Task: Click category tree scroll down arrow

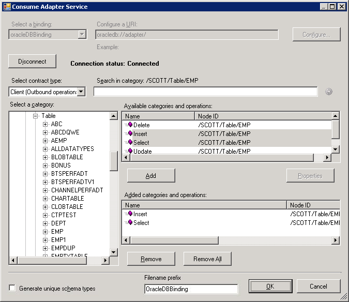Action: coord(114,252)
